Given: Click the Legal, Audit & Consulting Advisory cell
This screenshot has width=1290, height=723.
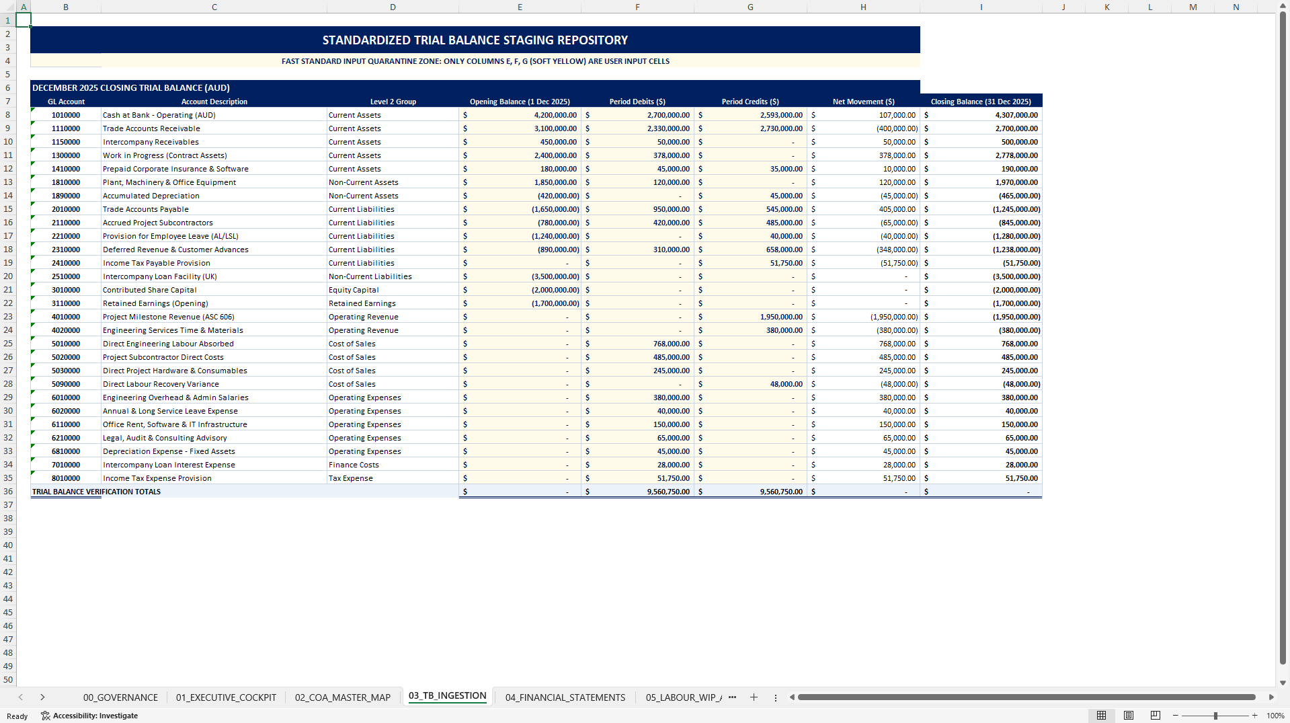Looking at the screenshot, I should (x=214, y=438).
